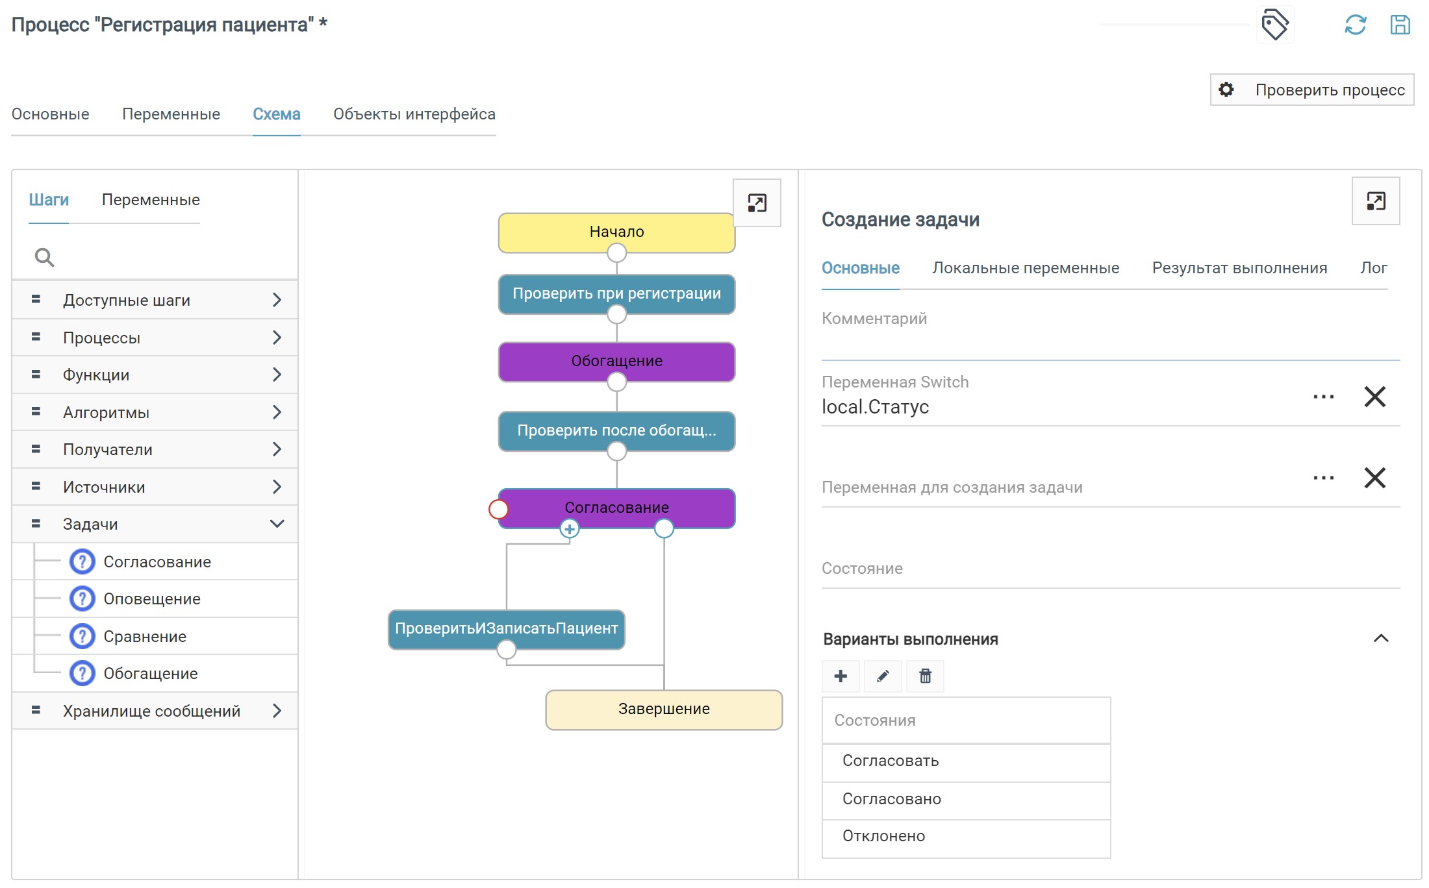The width and height of the screenshot is (1429, 888).
Task: Click the refresh arrows icon
Action: [1356, 25]
